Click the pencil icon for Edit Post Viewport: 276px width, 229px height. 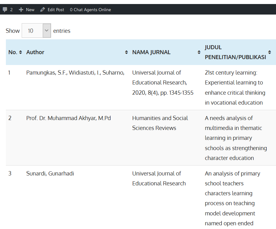pos(42,10)
